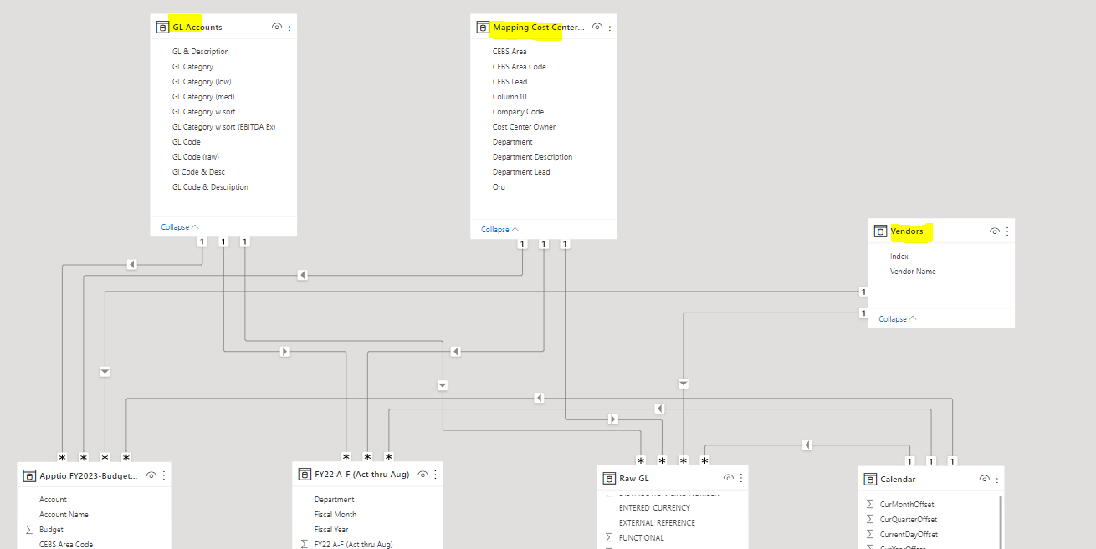Viewport: 1096px width, 549px height.
Task: Open more options for Apptio FY2023-Budget table
Action: (164, 475)
